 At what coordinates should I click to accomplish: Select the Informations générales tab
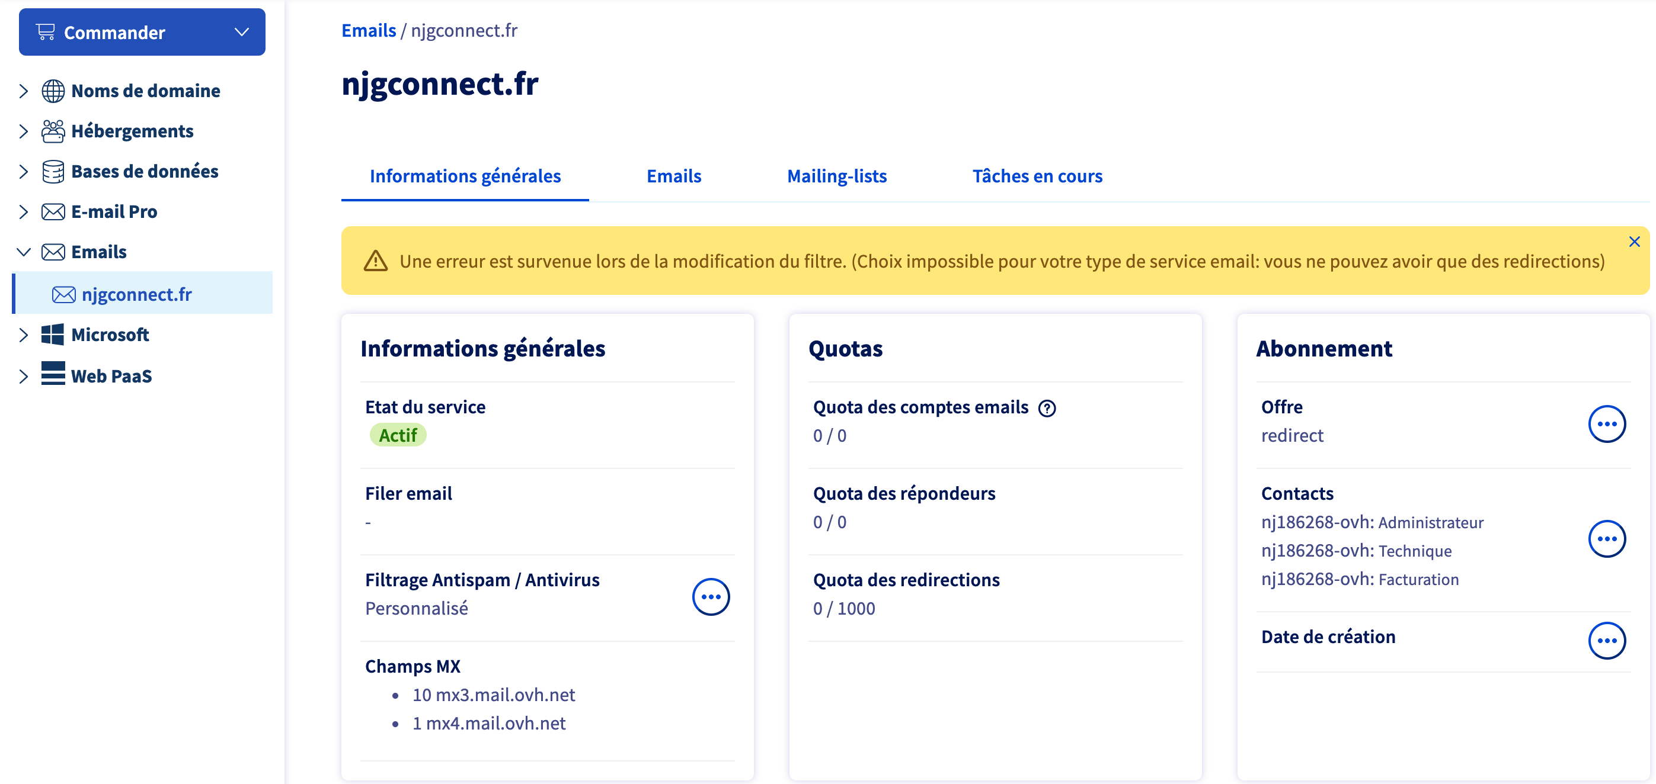(x=465, y=176)
